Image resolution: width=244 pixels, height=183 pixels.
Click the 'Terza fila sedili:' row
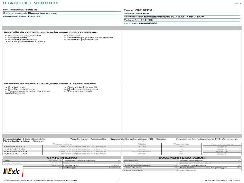tap(32, 163)
